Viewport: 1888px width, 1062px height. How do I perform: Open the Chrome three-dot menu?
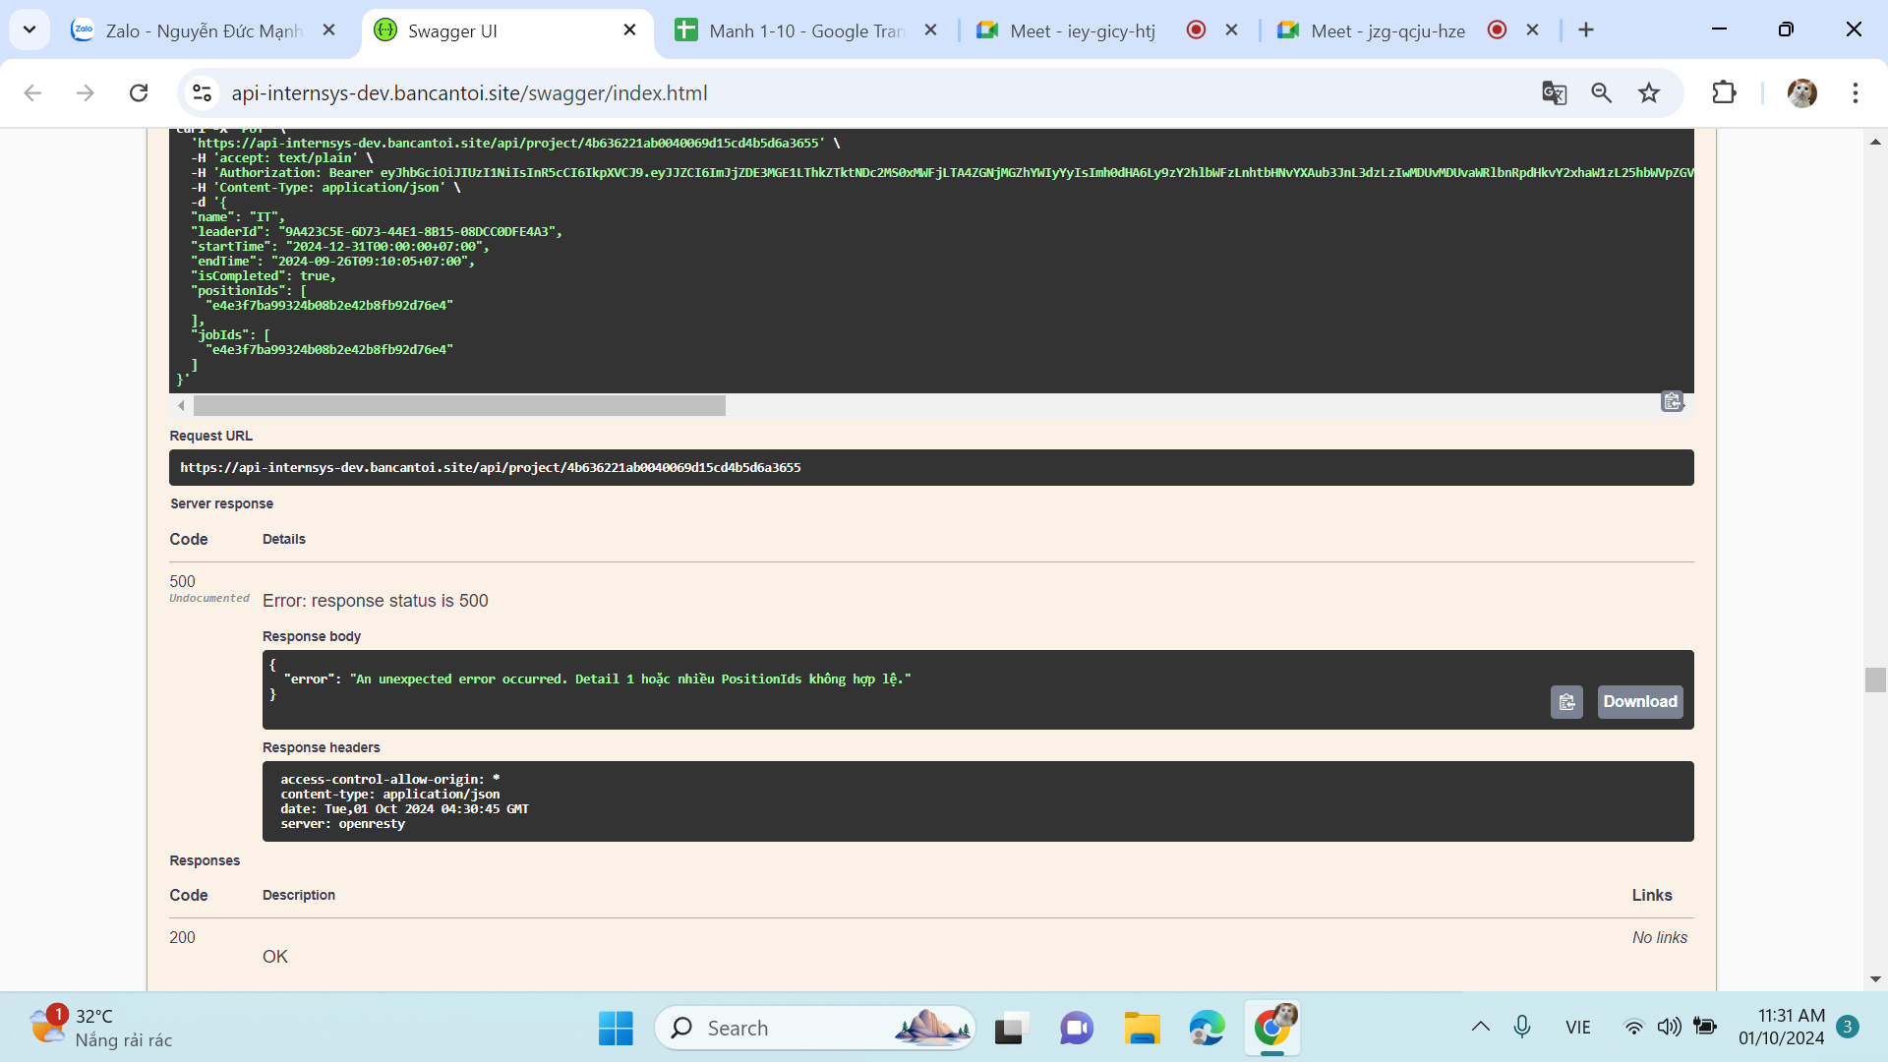pyautogui.click(x=1855, y=93)
